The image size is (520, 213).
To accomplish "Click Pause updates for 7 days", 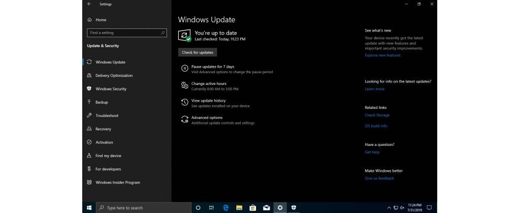I will pos(213,67).
